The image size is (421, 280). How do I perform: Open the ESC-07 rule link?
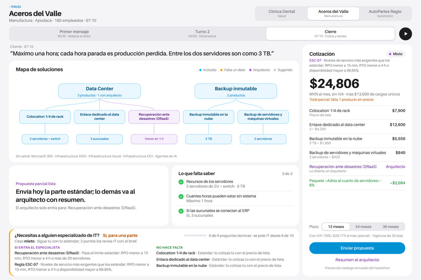point(315,60)
